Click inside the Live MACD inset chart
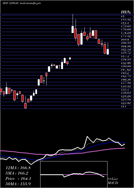The image size is (134, 188). coord(74,175)
